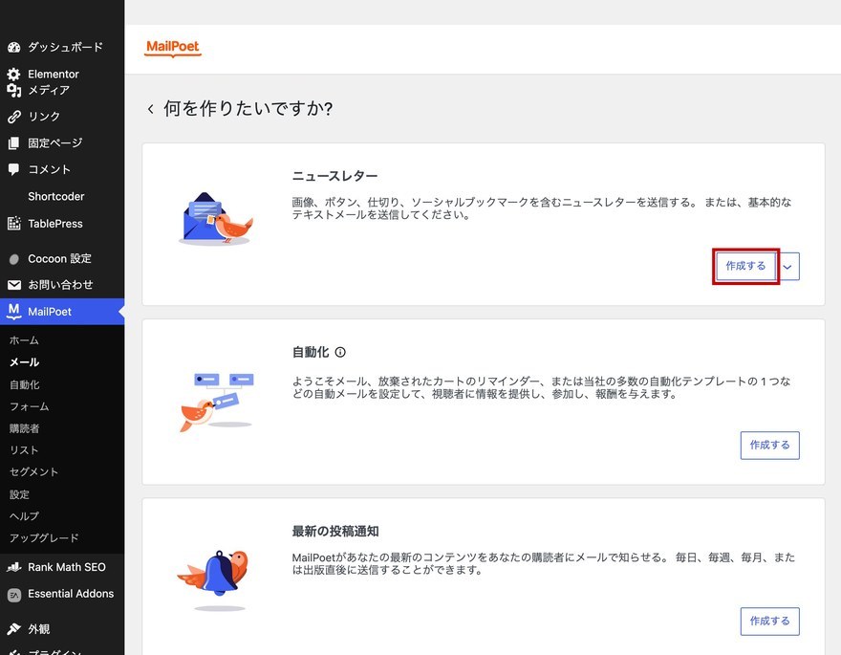The height and width of the screenshot is (655, 841).
Task: Click the 固定ページ pages icon
Action: (14, 143)
